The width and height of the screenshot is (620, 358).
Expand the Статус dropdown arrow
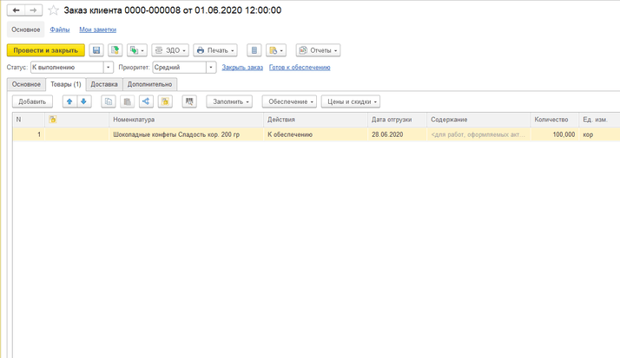[x=109, y=67]
